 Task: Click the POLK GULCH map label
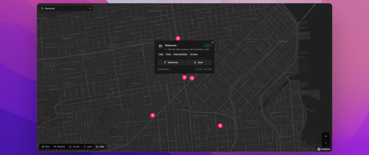click(x=180, y=16)
